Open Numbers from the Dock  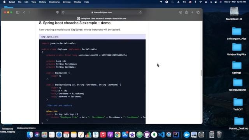pyautogui.click(x=88, y=135)
